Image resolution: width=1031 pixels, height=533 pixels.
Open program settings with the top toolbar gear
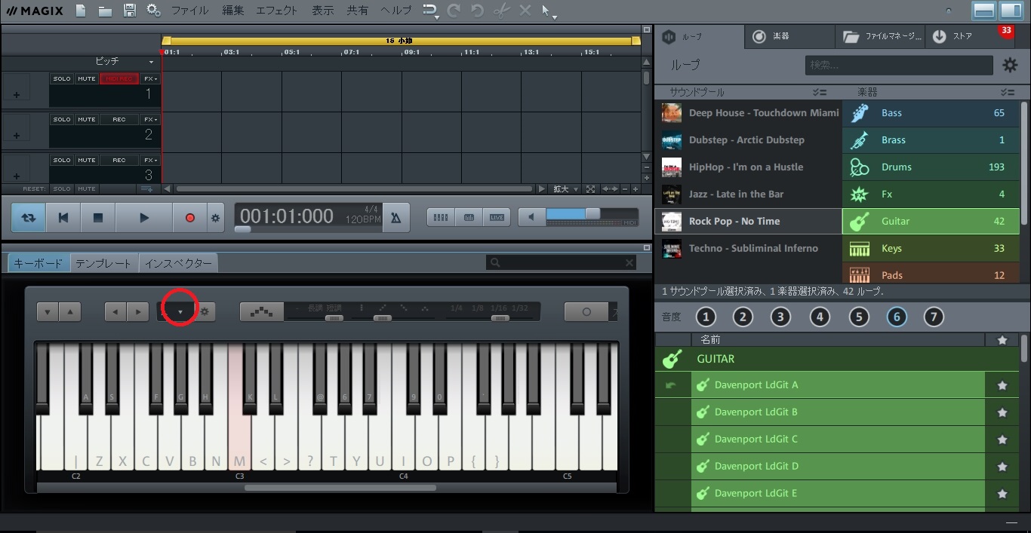(153, 11)
